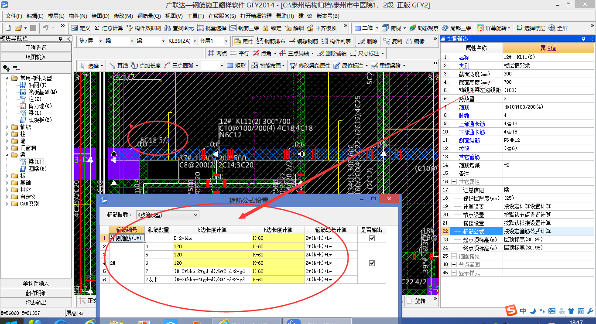Viewport: 596px width, 324px height.
Task: Expand 锚固搭接 property group
Action: coord(454,256)
